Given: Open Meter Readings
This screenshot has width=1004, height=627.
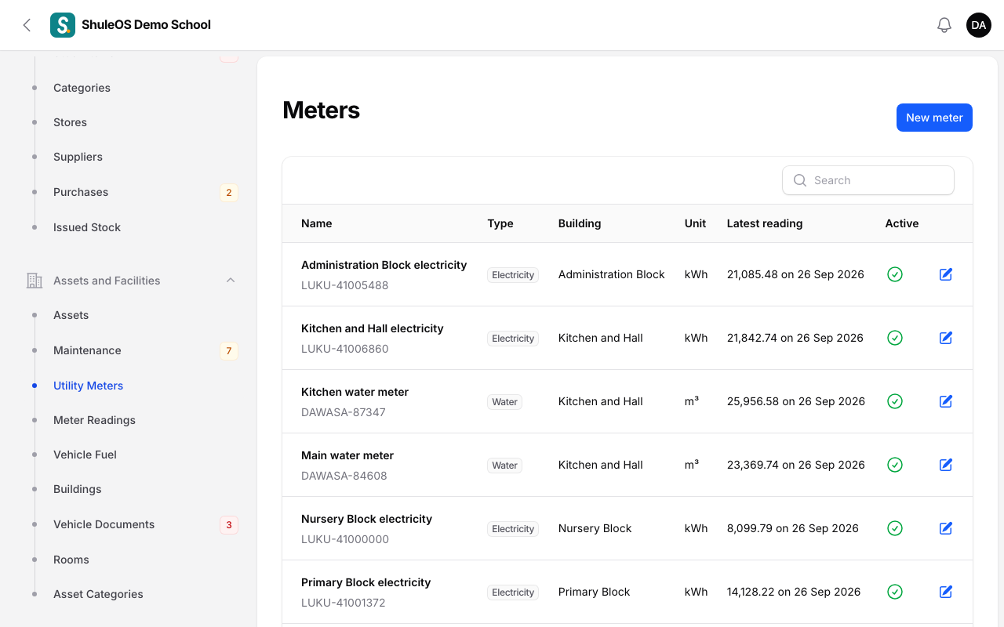Looking at the screenshot, I should 94,420.
